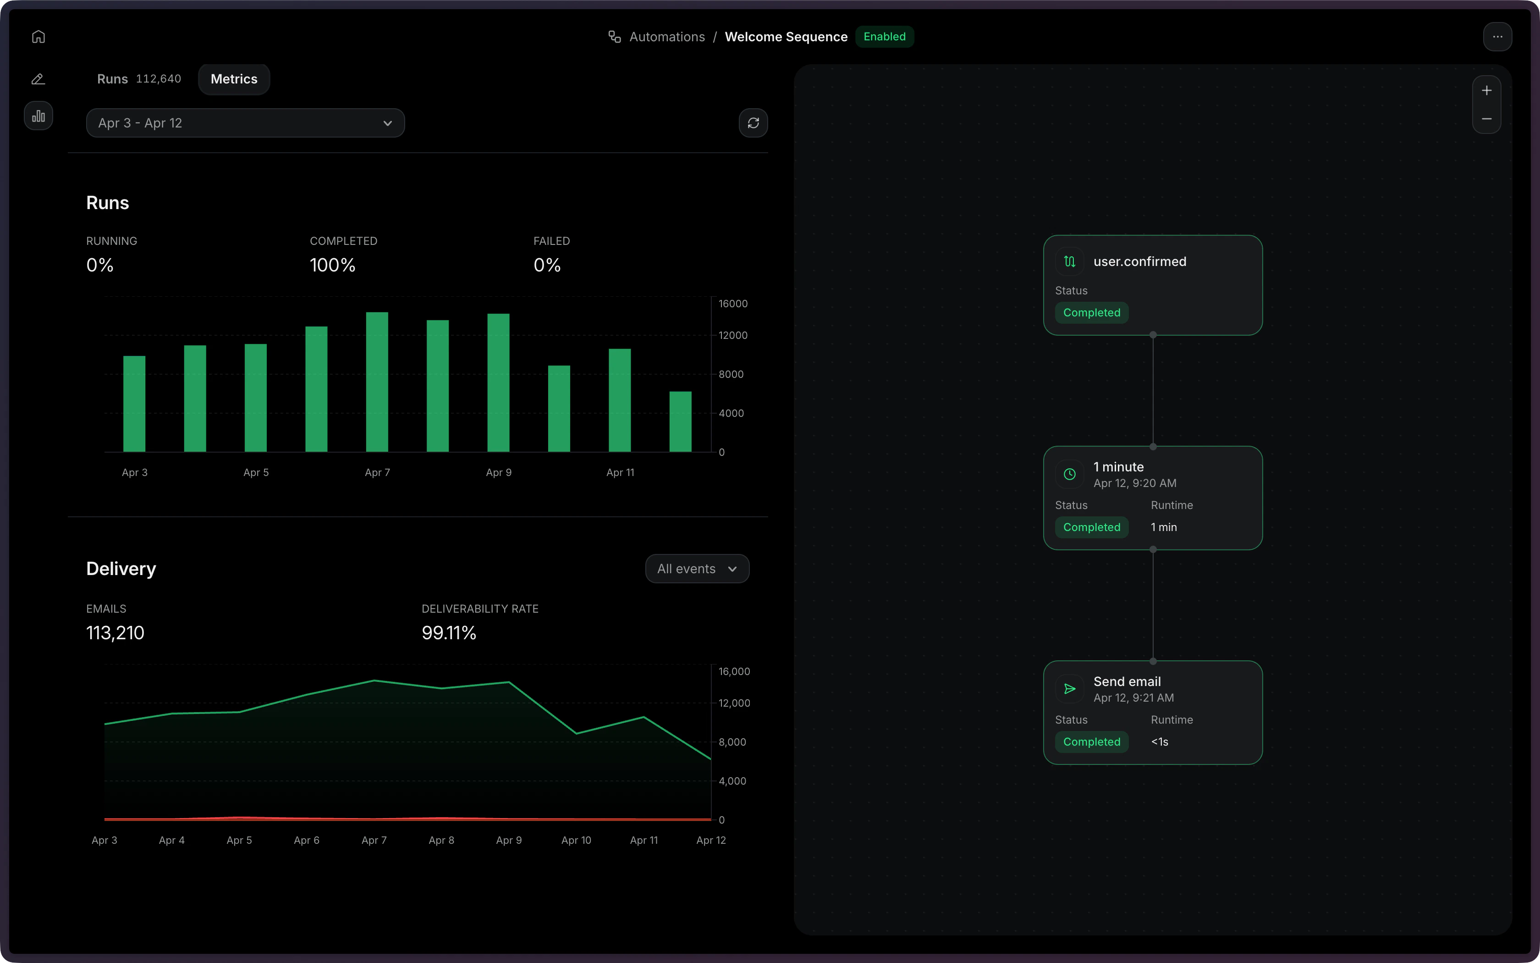1540x963 pixels.
Task: Click the home icon in the sidebar
Action: tap(38, 36)
